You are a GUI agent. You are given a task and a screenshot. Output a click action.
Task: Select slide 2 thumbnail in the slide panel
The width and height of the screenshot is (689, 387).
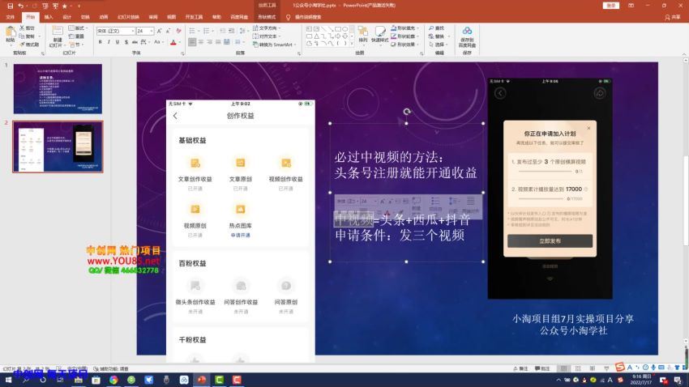coord(58,147)
